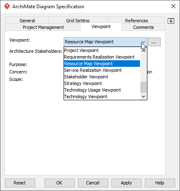Screen dimensions: 180x191
Task: Choose Strategy Viewpoint from the dropdown
Action: (102, 83)
